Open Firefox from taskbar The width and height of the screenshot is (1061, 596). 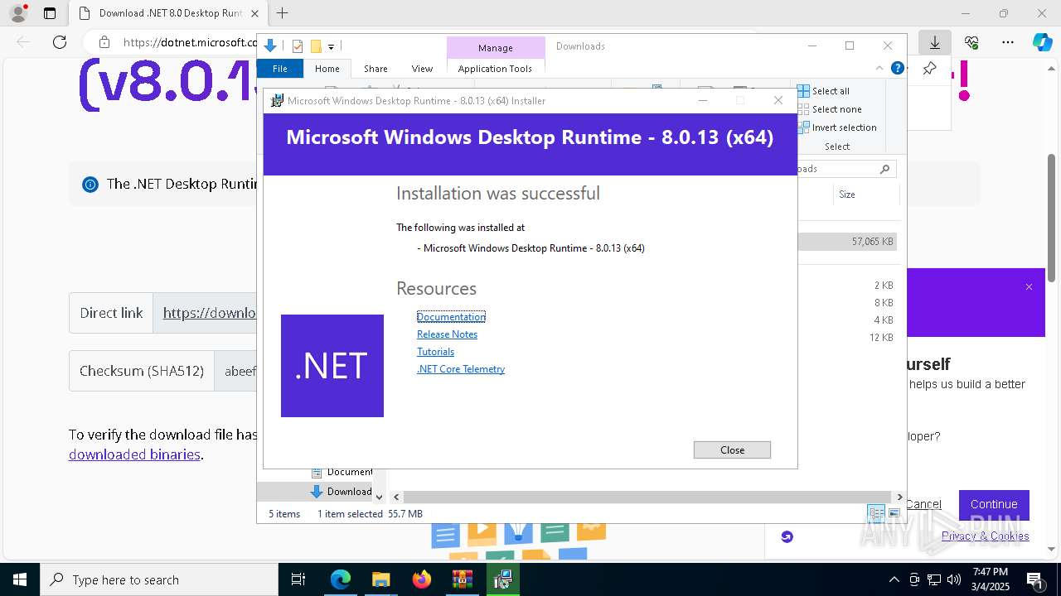422,579
